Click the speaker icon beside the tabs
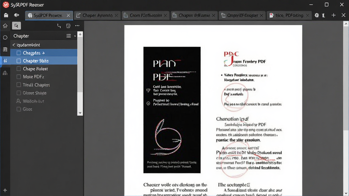The width and height of the screenshot is (349, 196). click(x=16, y=15)
